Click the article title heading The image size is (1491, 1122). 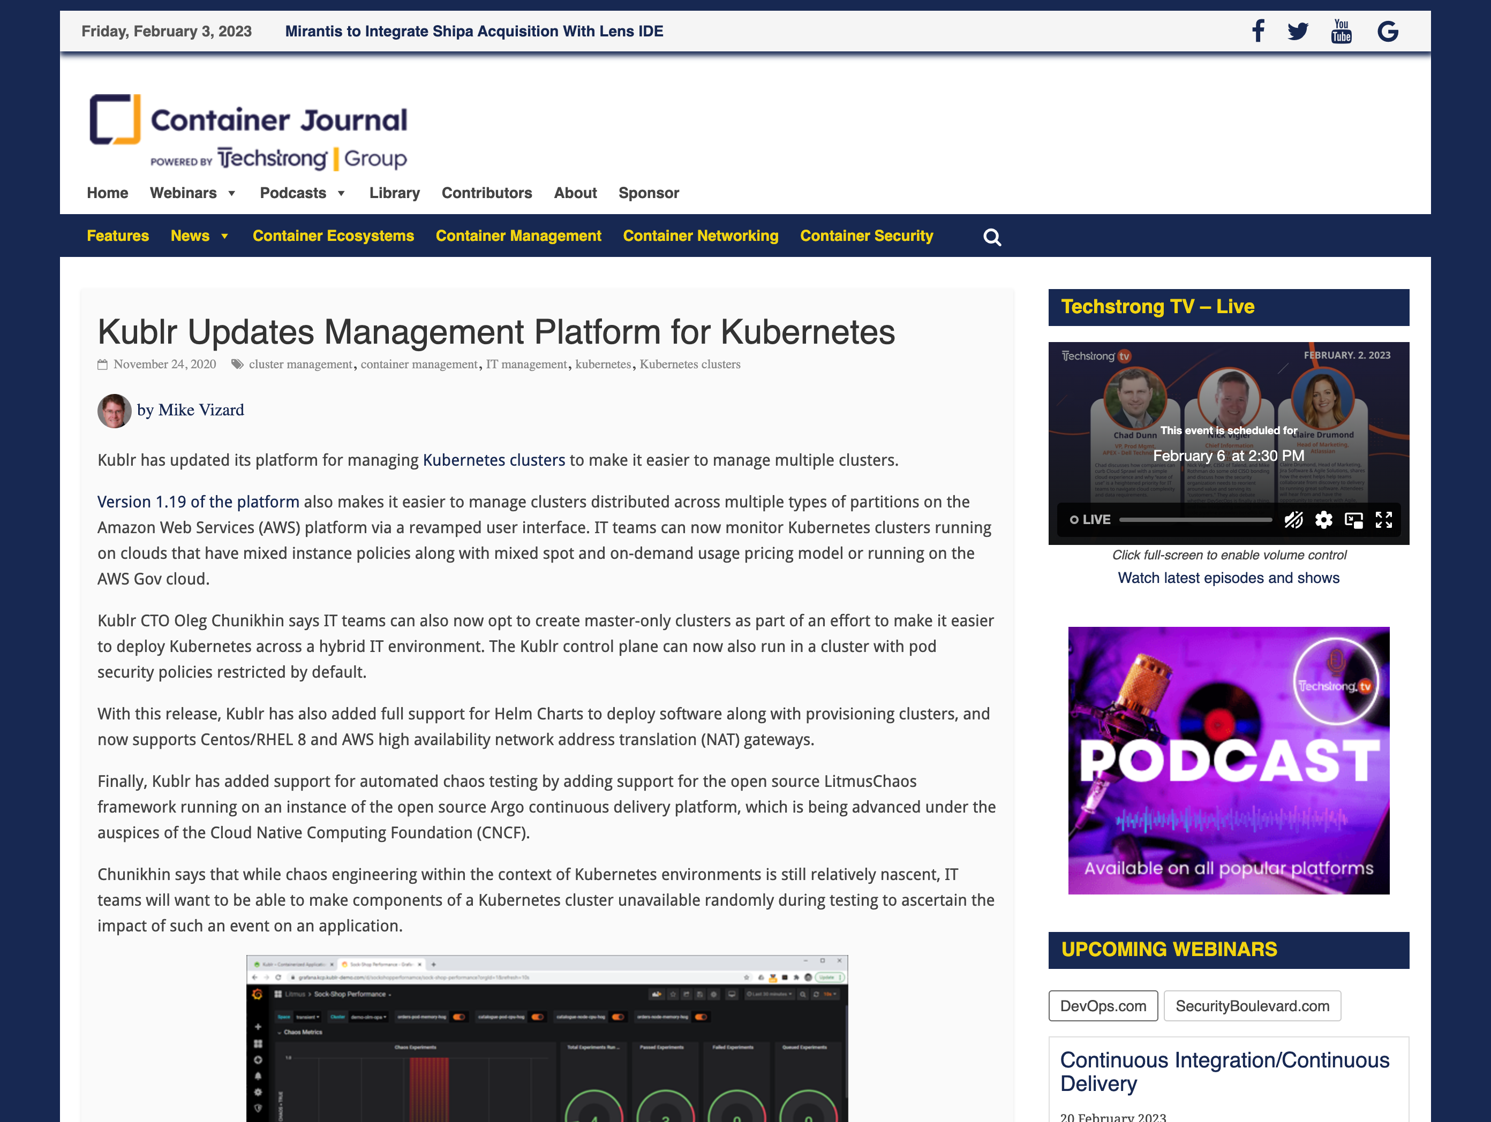point(496,332)
